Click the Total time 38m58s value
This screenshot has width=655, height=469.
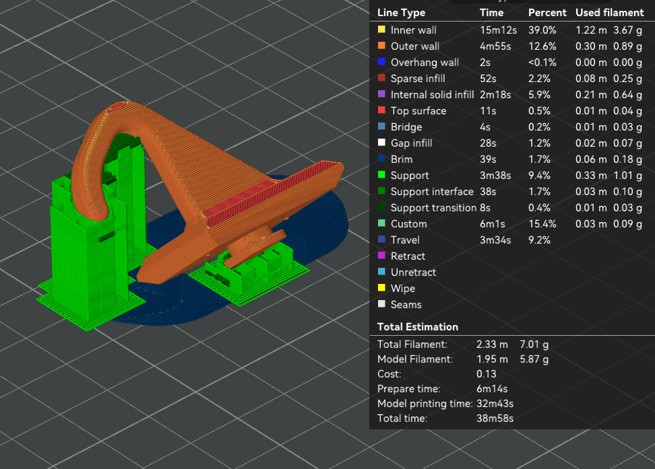pyautogui.click(x=495, y=418)
